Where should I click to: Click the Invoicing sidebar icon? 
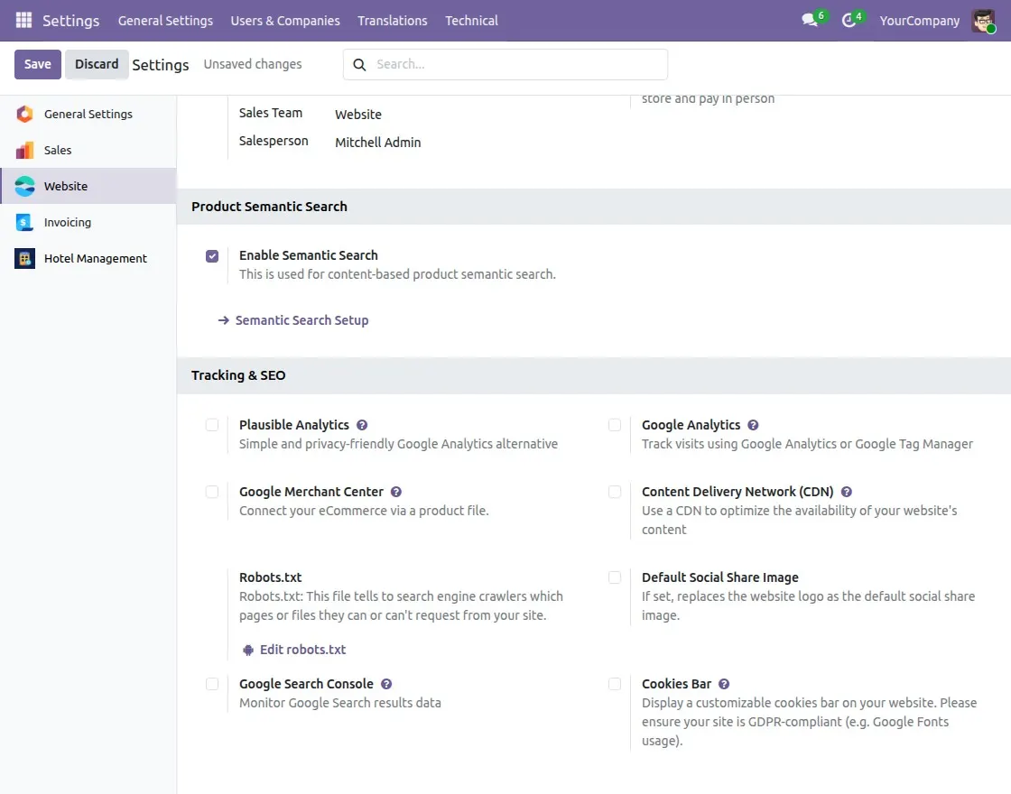(x=24, y=222)
